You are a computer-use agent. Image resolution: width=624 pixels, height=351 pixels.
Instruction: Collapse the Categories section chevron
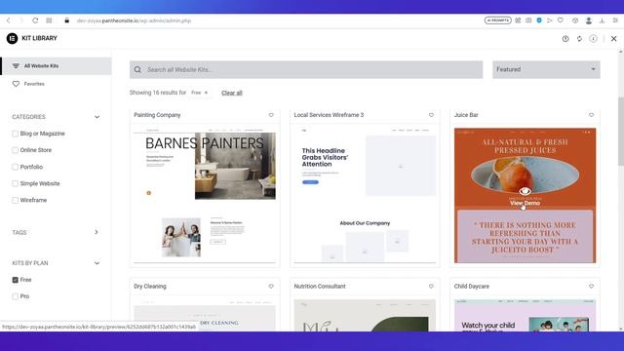pyautogui.click(x=97, y=117)
